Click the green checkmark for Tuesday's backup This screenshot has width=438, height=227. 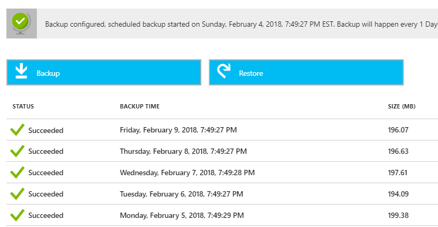tap(17, 194)
